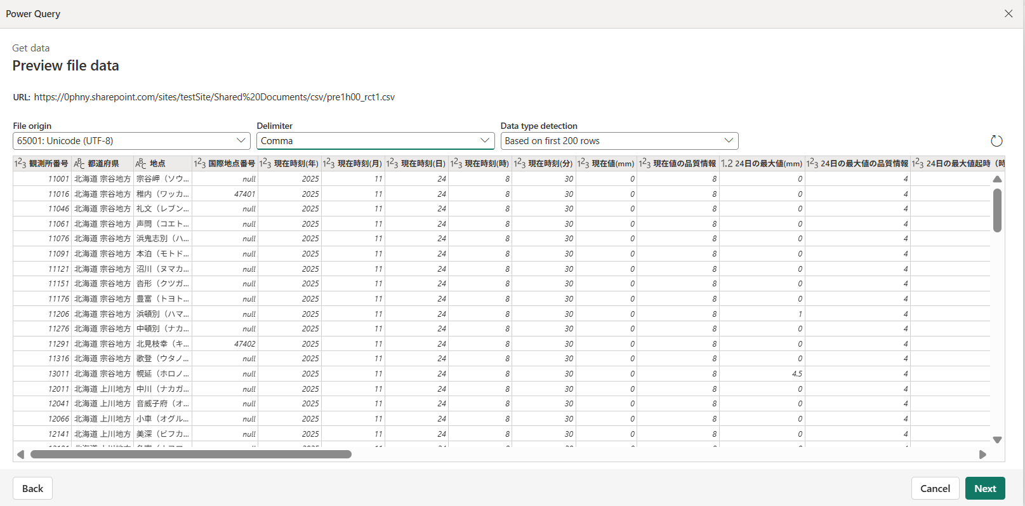The width and height of the screenshot is (1025, 506).
Task: Click cell with station number 11291
Action: (x=43, y=343)
